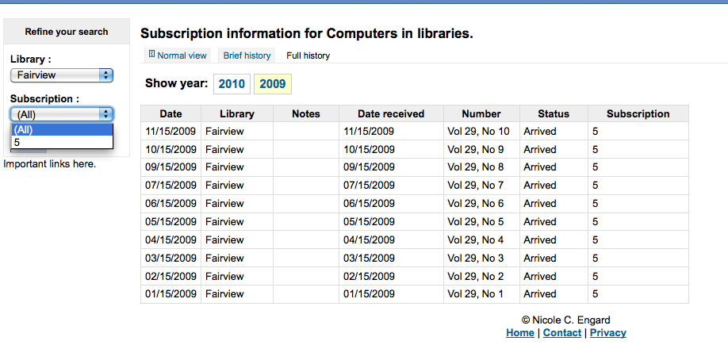Open the Brief history tab

pyautogui.click(x=247, y=56)
